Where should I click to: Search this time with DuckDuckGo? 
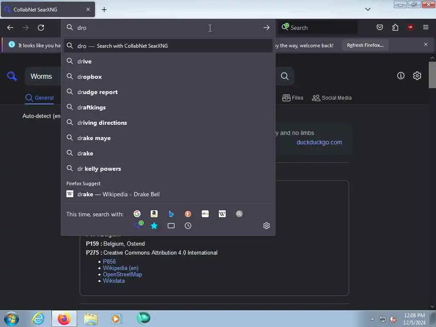coord(188,214)
